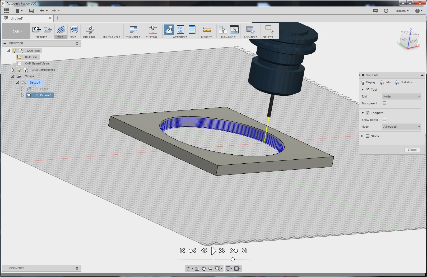Viewport: 427px width, 277px height.
Task: Toggle CAM Component:1 visibility lightbulb
Action: [19, 70]
